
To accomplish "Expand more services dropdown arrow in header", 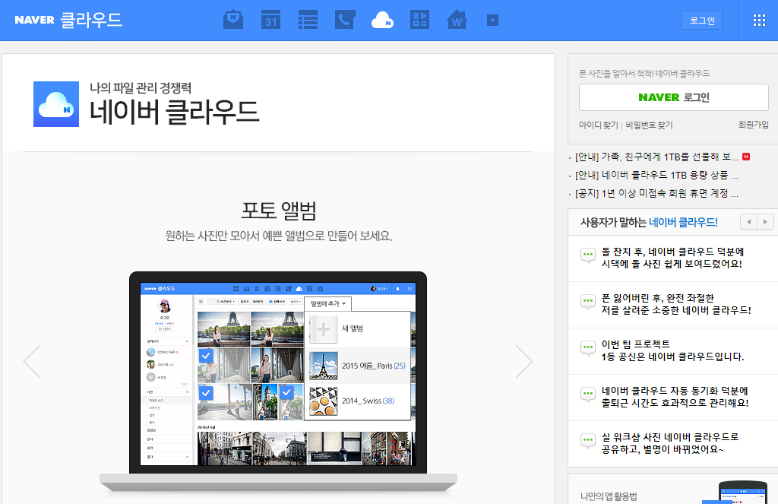I will [x=492, y=21].
